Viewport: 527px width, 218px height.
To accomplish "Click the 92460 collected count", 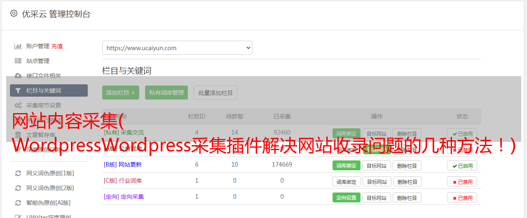I will click(282, 132).
